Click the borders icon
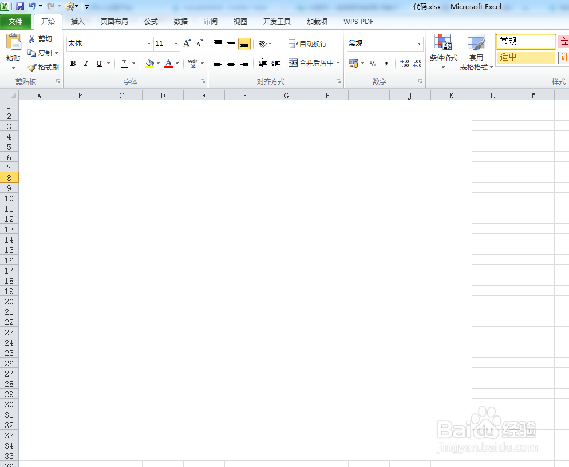 (124, 64)
